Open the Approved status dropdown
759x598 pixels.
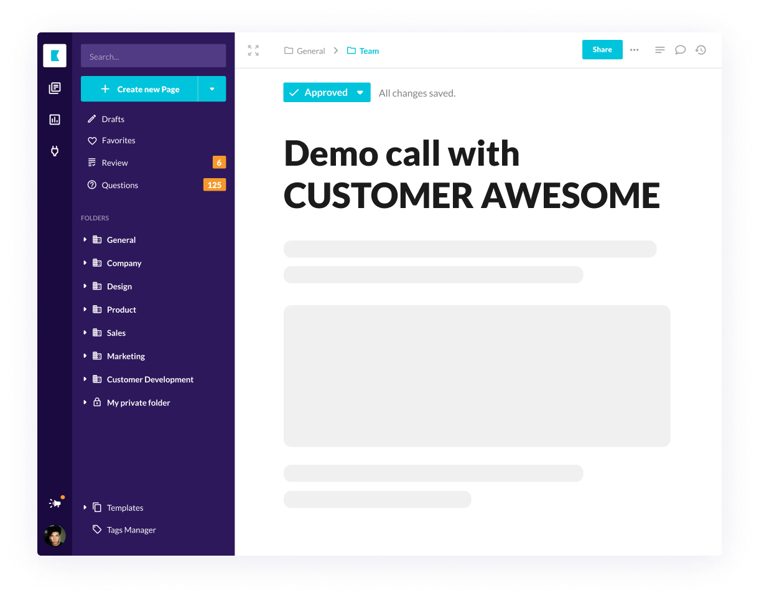(x=360, y=93)
